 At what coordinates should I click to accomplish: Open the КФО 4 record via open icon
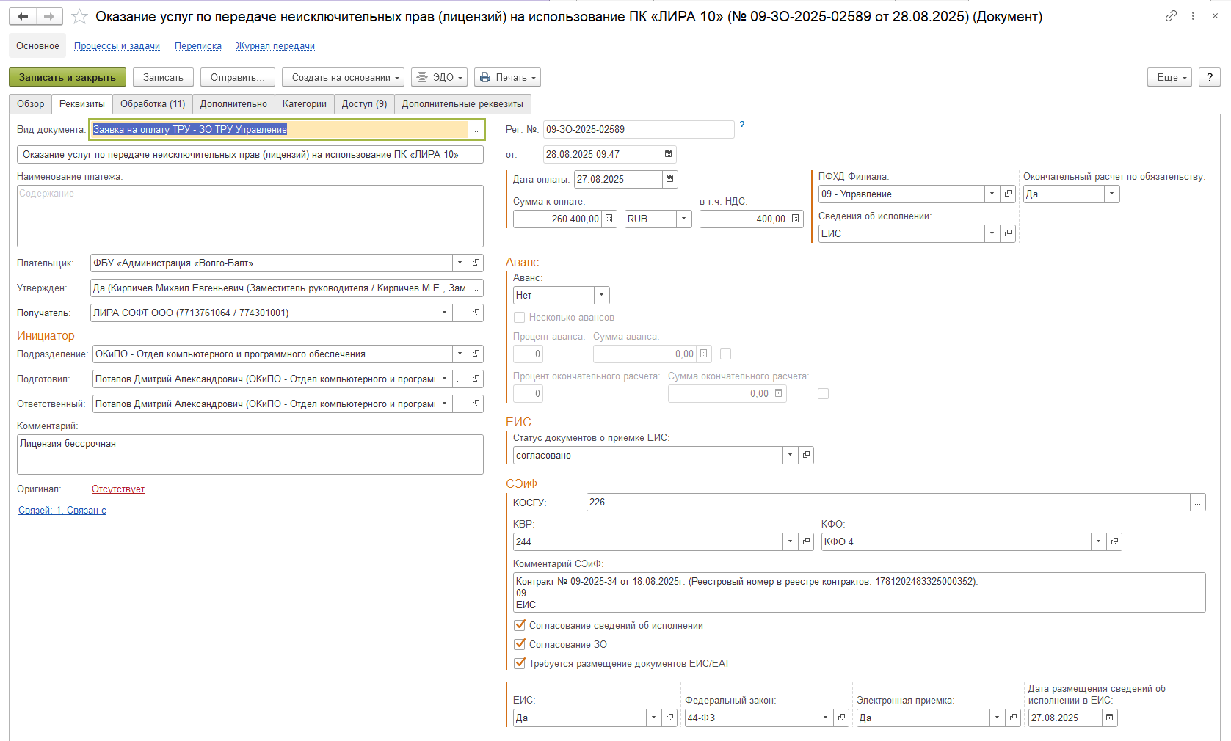point(1114,541)
